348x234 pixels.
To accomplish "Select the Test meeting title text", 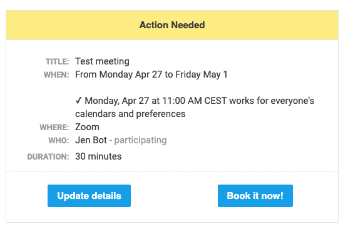I will coord(102,61).
